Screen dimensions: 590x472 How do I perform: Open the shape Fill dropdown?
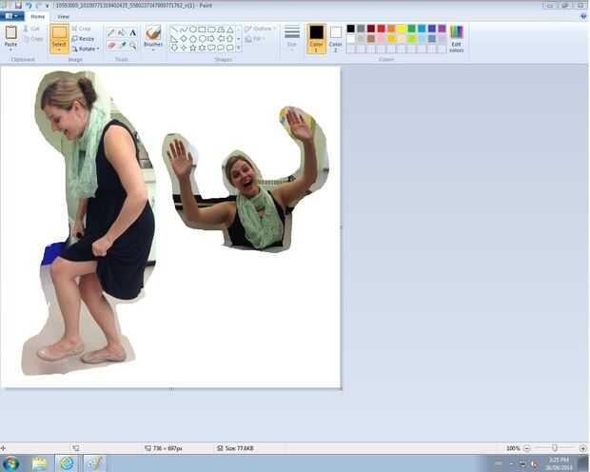point(255,38)
